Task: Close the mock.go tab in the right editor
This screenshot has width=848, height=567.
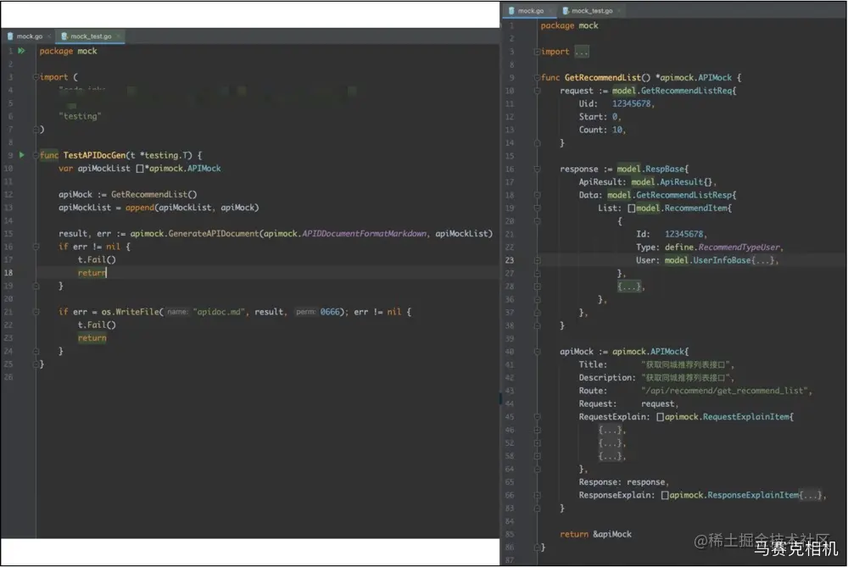Action: pyautogui.click(x=550, y=11)
